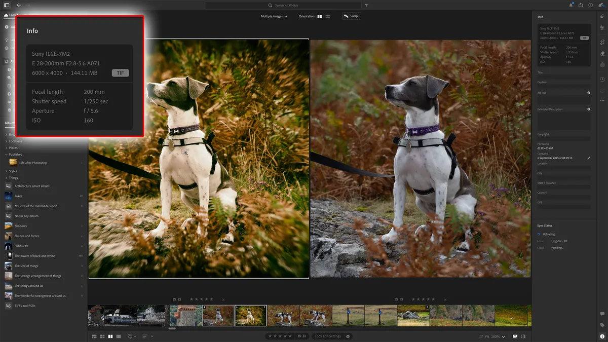Screen dimensions: 608x342
Task: Select the Life after Photoshop album
Action: 33,163
